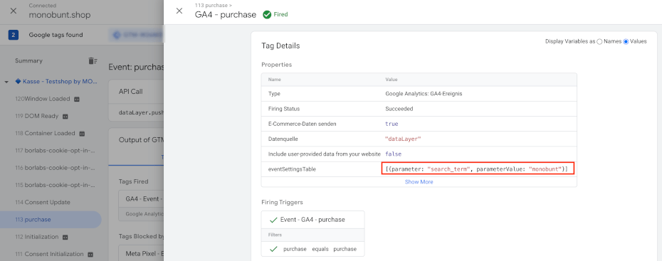This screenshot has height=261, width=662.
Task: Click the check icon in the Filters row
Action: (273, 249)
